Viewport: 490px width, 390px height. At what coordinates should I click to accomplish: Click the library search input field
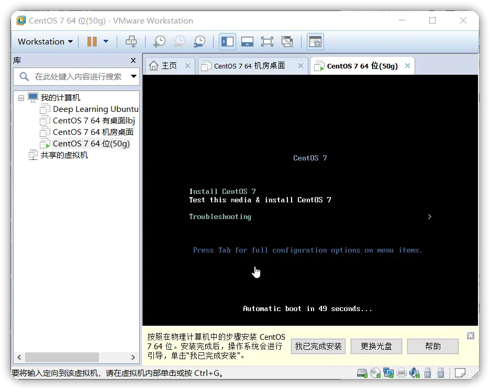pyautogui.click(x=78, y=76)
